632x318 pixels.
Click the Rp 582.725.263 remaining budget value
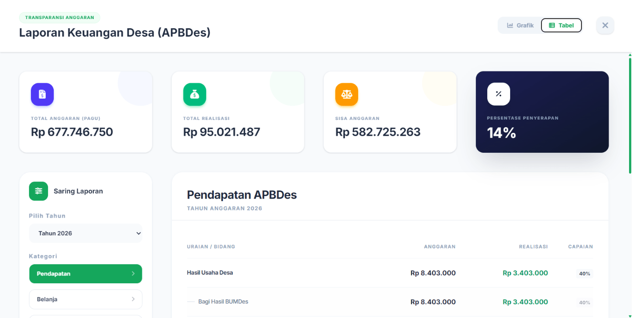tap(378, 132)
